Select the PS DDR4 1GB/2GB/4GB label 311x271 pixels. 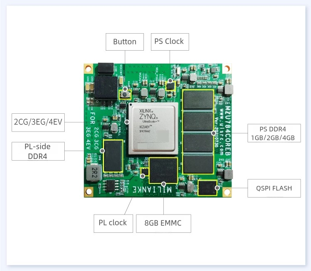tap(274, 133)
